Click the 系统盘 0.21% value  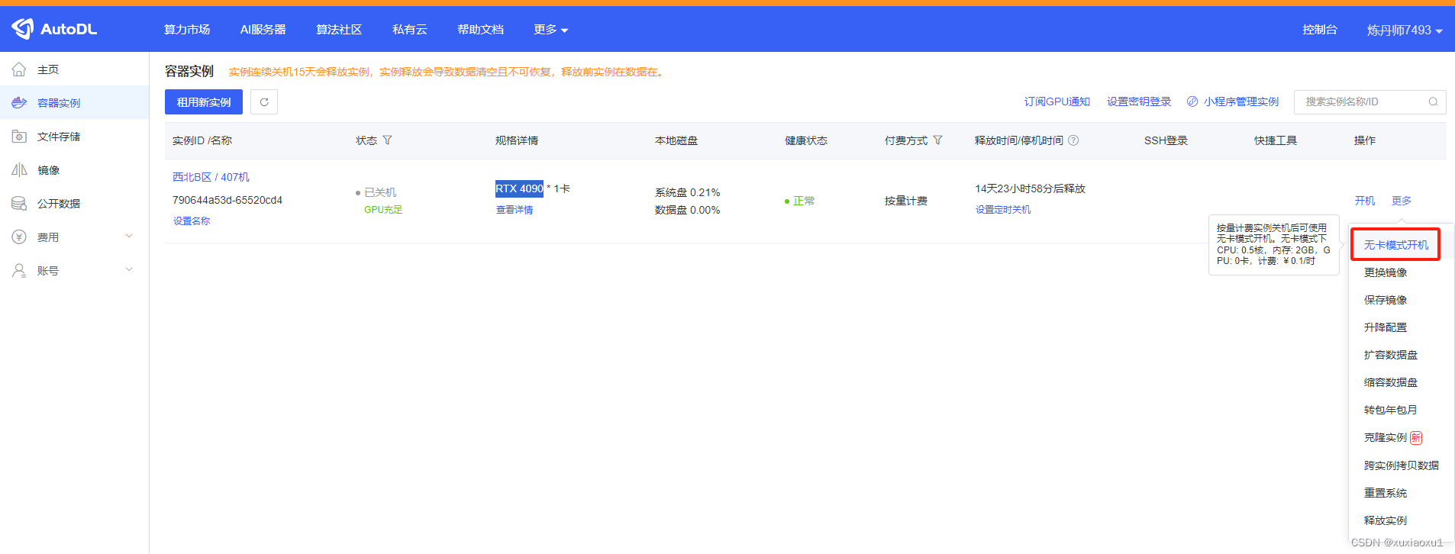click(688, 192)
